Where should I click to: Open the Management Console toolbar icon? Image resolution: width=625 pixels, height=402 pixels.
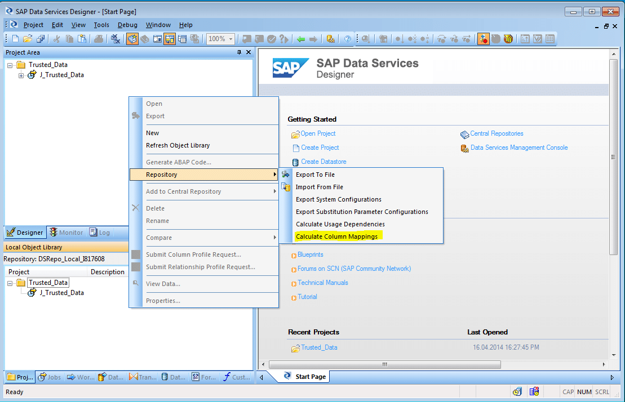tap(330, 39)
